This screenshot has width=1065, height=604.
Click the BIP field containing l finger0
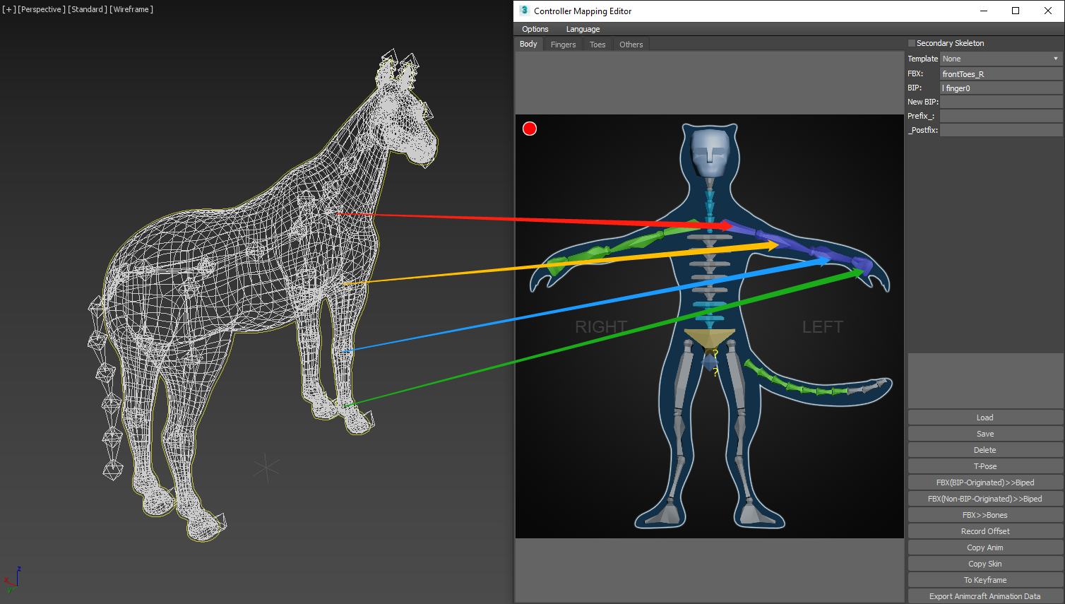click(x=1001, y=88)
